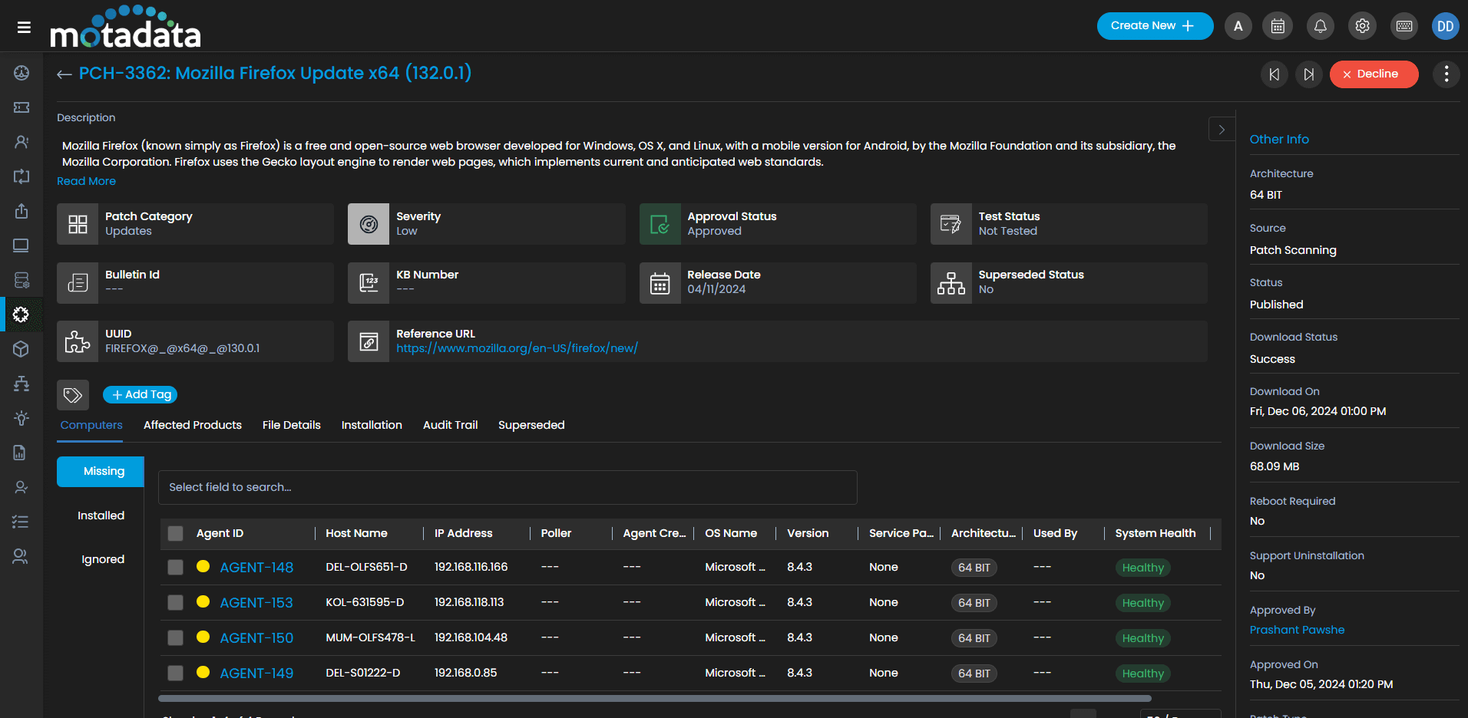Check the box for AGENT-153 row

(x=176, y=603)
